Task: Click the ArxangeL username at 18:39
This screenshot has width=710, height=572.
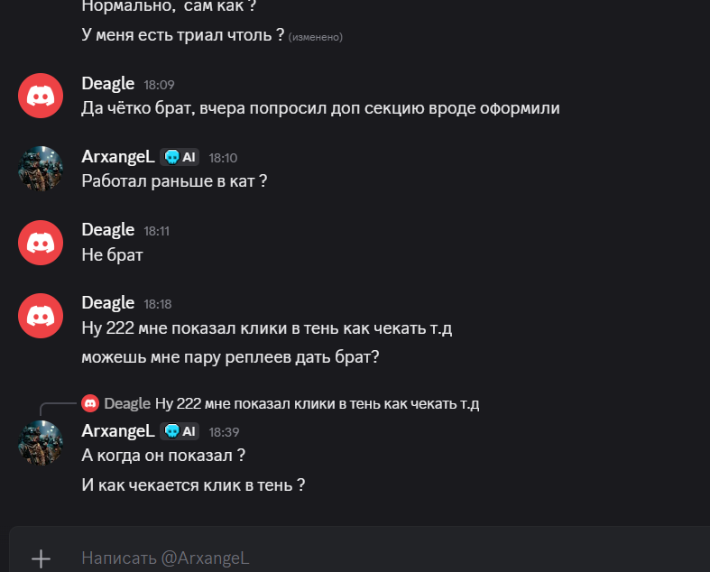Action: (x=117, y=431)
